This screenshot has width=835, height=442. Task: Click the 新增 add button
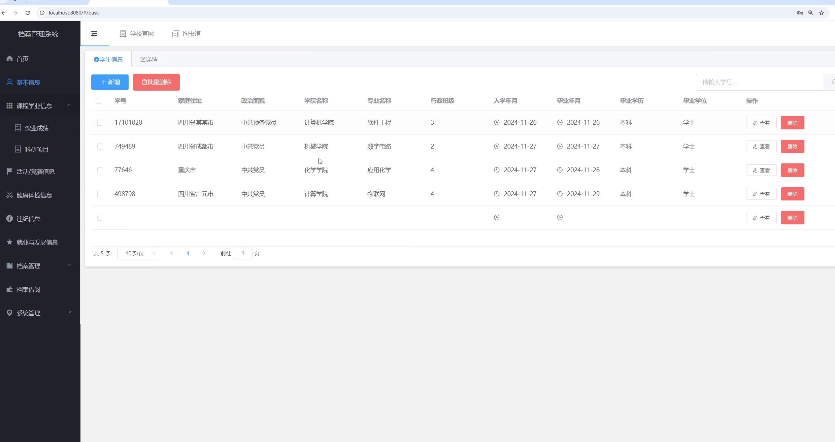(x=110, y=82)
